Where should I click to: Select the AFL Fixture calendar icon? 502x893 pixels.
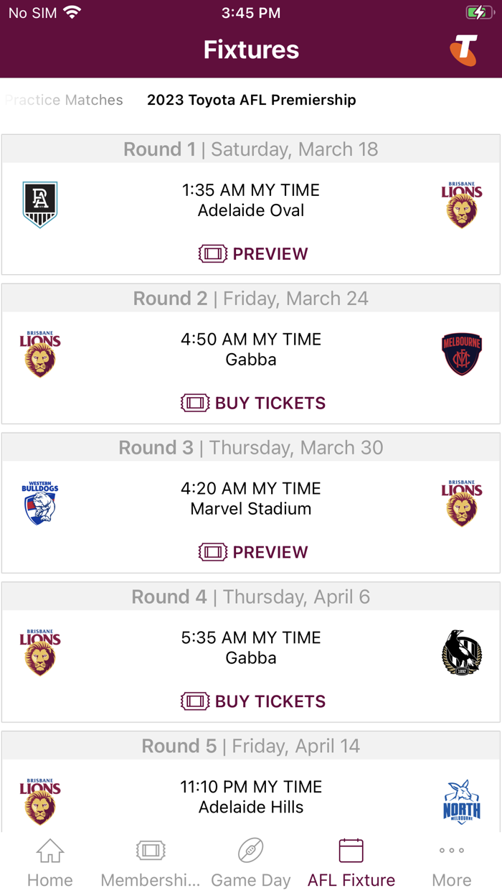click(x=351, y=859)
